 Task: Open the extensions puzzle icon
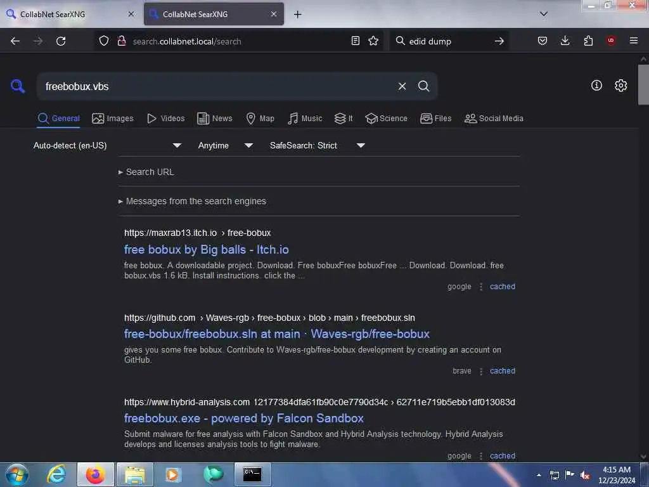(x=588, y=41)
